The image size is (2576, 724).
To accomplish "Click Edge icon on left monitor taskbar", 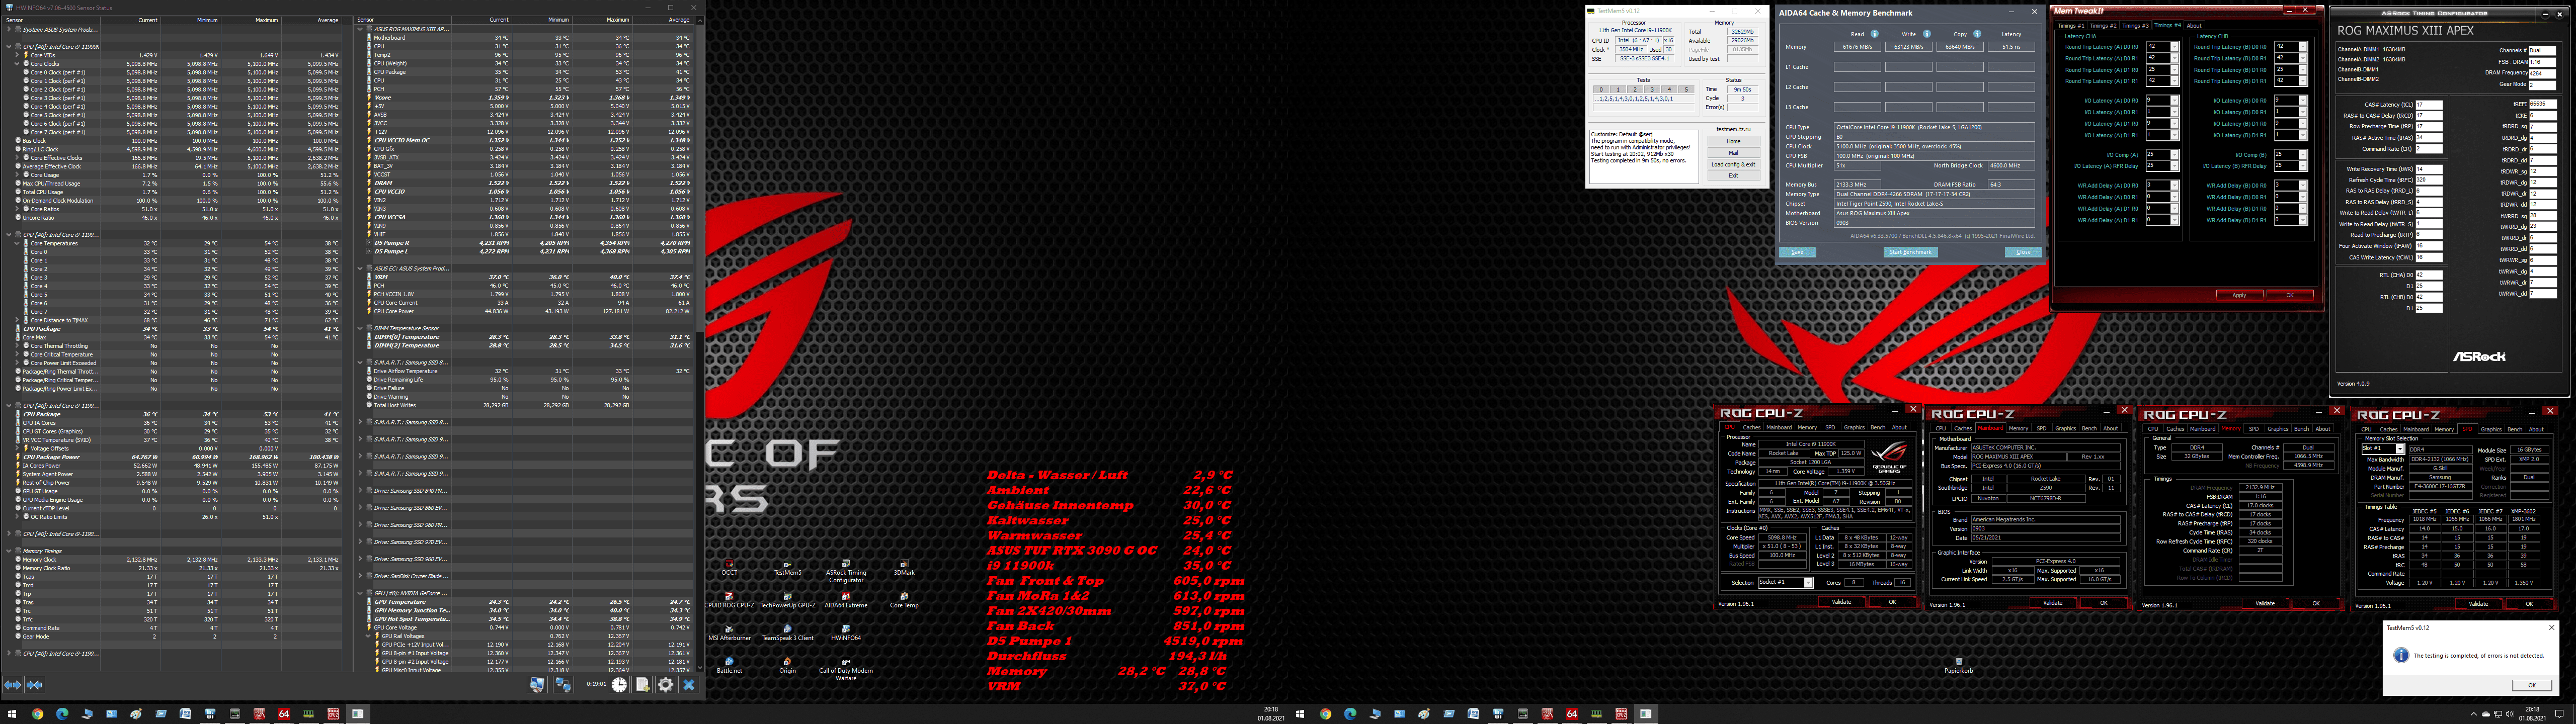I will [62, 714].
